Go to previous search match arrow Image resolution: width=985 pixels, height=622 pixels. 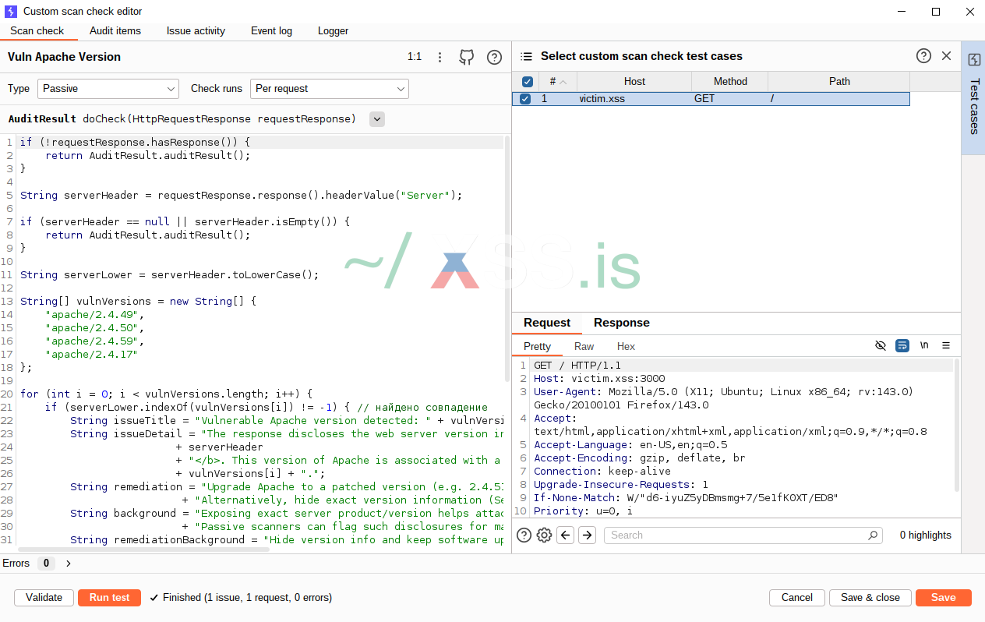coord(566,535)
